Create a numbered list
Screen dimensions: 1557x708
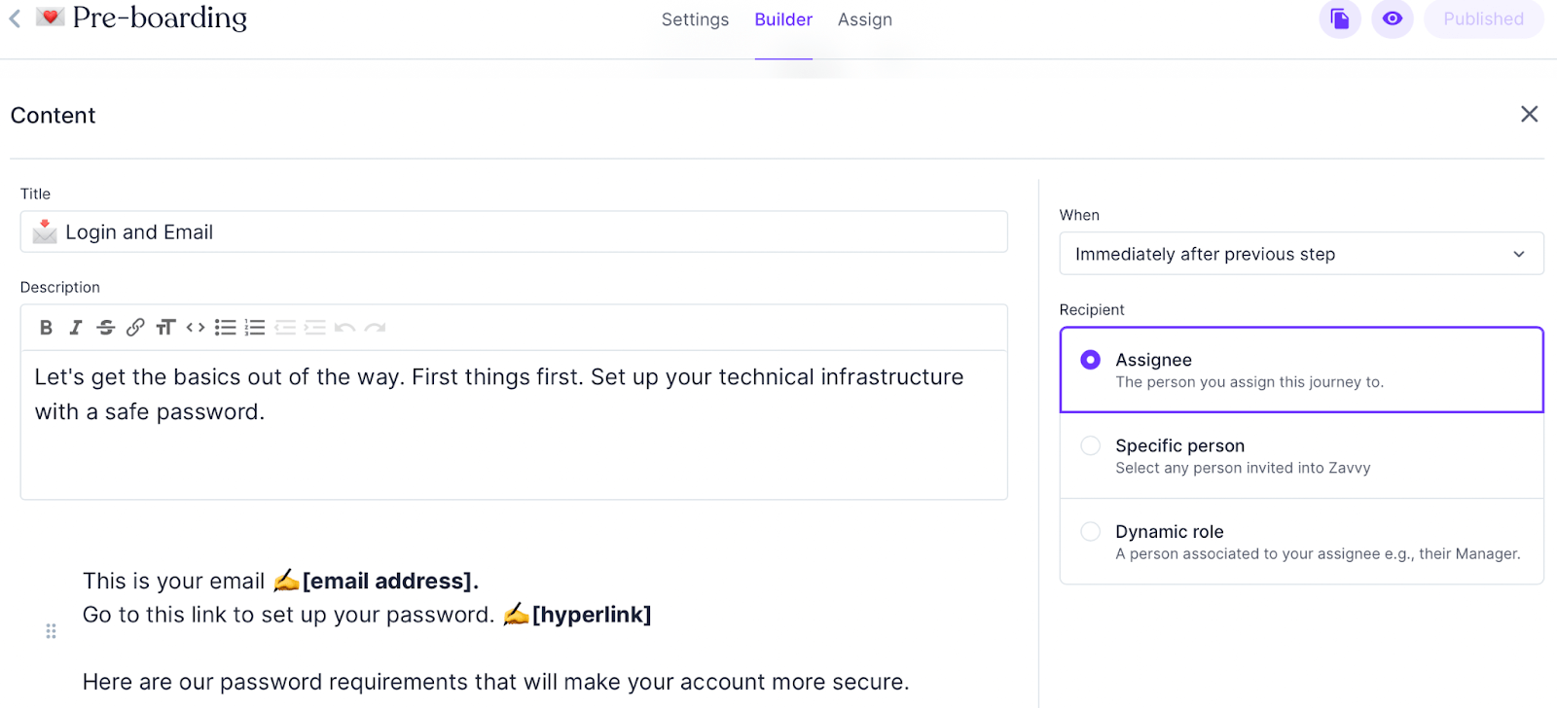point(255,328)
